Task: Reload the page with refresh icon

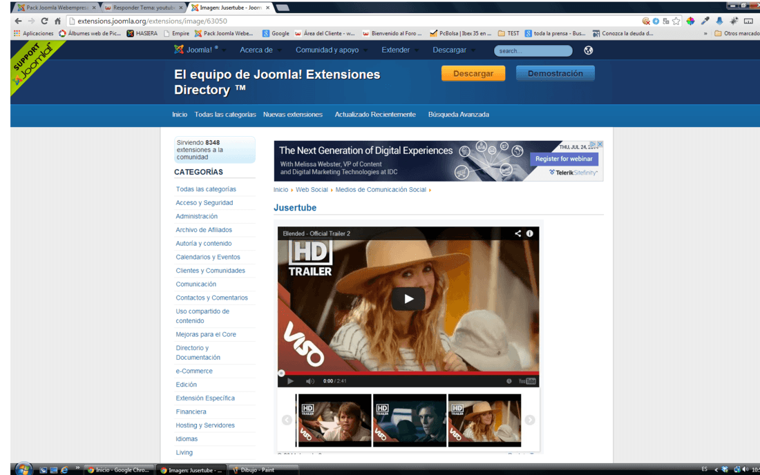Action: pyautogui.click(x=44, y=21)
